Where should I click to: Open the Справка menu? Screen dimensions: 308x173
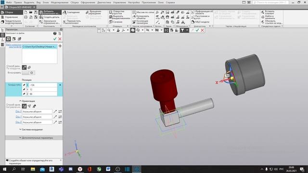click(170, 2)
